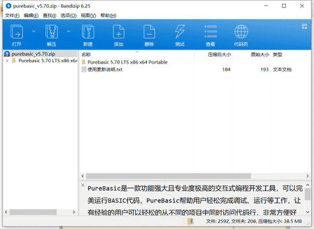Click the Add (添加) file icon
Screen dimensions: 314x229
point(119,32)
